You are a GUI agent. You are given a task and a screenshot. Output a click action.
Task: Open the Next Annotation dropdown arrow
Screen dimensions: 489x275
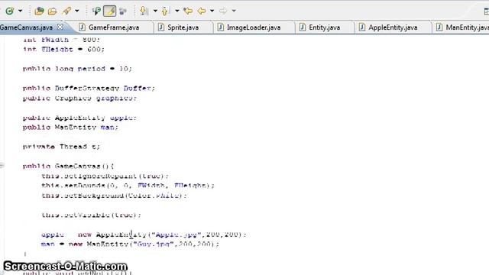155,11
